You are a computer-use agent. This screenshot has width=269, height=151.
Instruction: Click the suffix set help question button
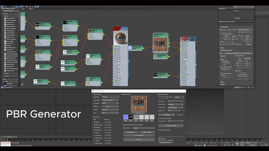(x=103, y=106)
